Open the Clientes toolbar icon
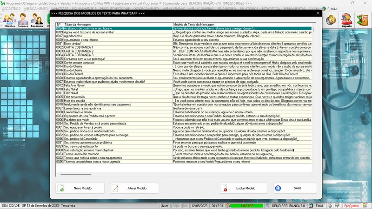Viewport: 372px width, 209px height. [x=10, y=20]
